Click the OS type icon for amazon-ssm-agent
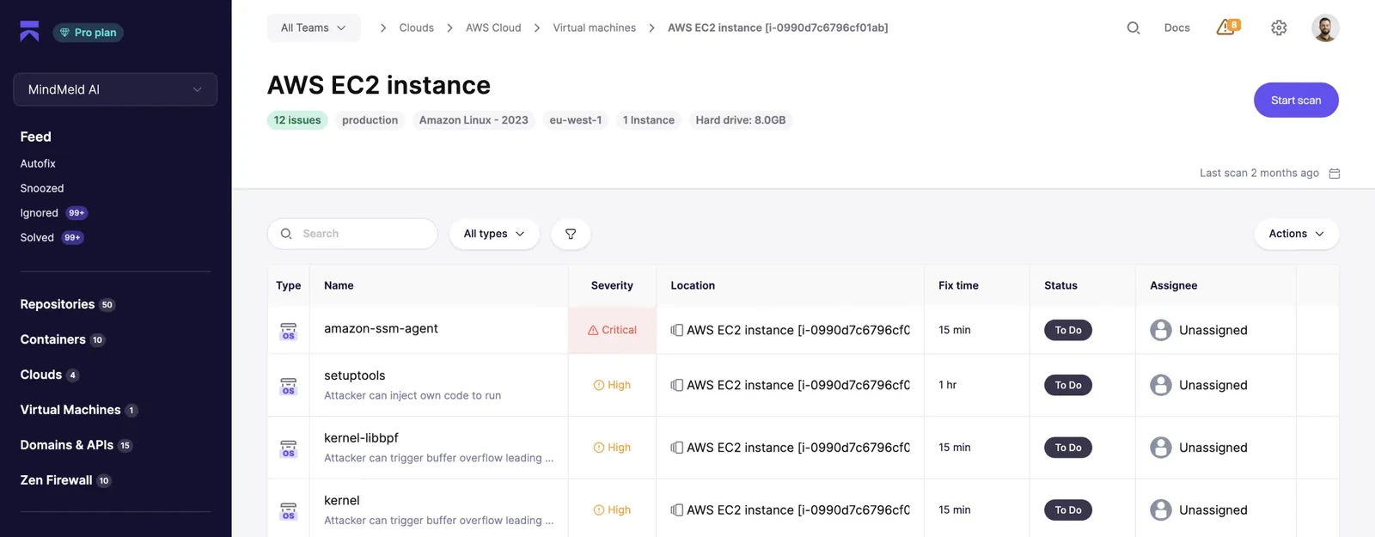1375x537 pixels. coord(289,331)
